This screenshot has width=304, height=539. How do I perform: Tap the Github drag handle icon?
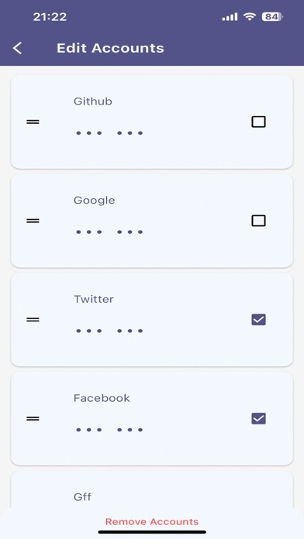[x=33, y=122]
